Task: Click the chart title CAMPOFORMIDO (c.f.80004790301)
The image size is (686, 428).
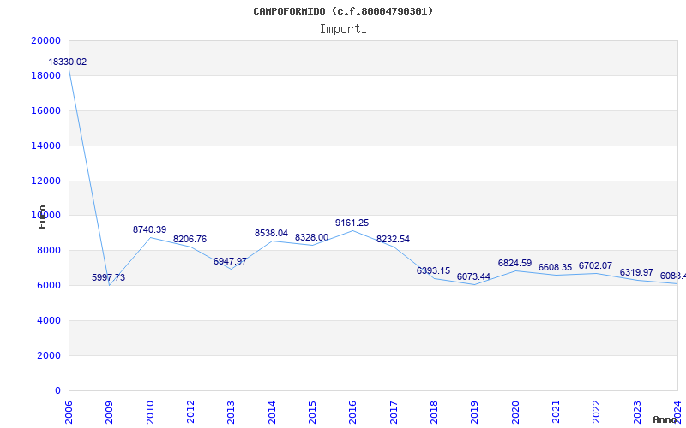Action: click(x=343, y=11)
